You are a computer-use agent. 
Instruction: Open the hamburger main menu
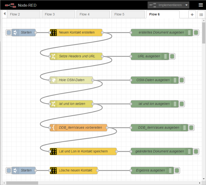point(201,5)
